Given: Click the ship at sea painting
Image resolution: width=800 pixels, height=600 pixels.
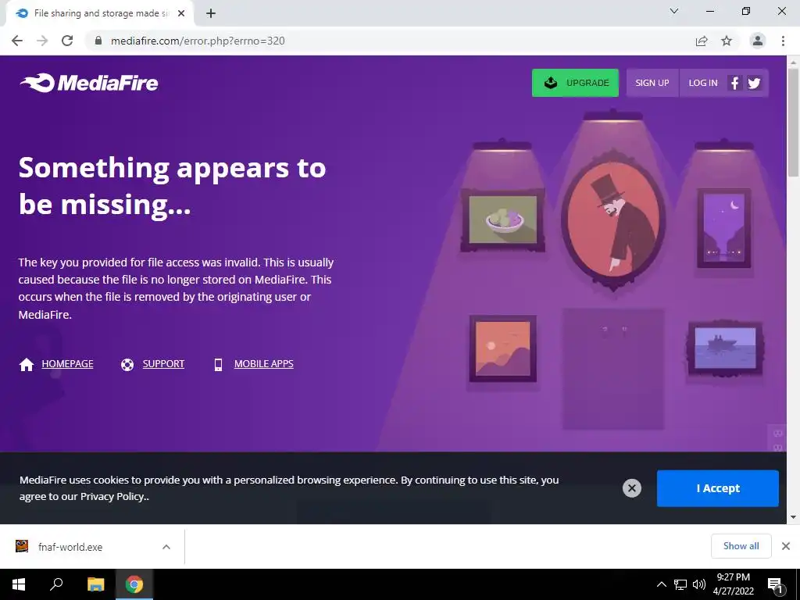Looking at the screenshot, I should click(725, 348).
